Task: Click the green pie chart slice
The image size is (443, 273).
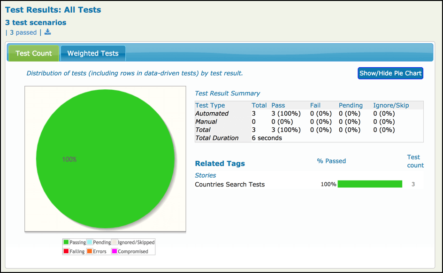Action: point(104,159)
